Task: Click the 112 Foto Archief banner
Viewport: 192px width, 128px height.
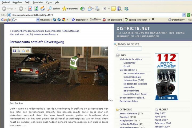Action: [x=166, y=77]
